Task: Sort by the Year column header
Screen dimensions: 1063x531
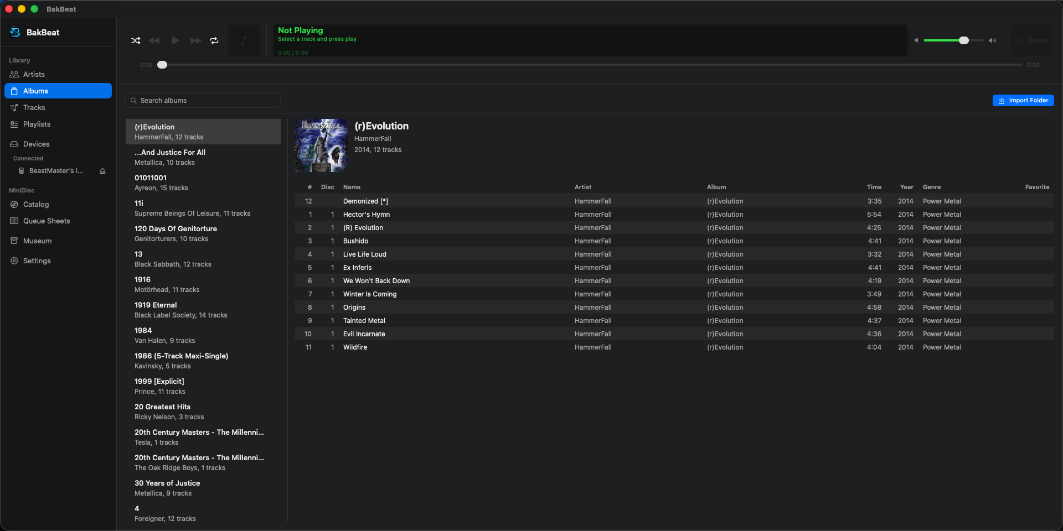Action: click(x=907, y=187)
